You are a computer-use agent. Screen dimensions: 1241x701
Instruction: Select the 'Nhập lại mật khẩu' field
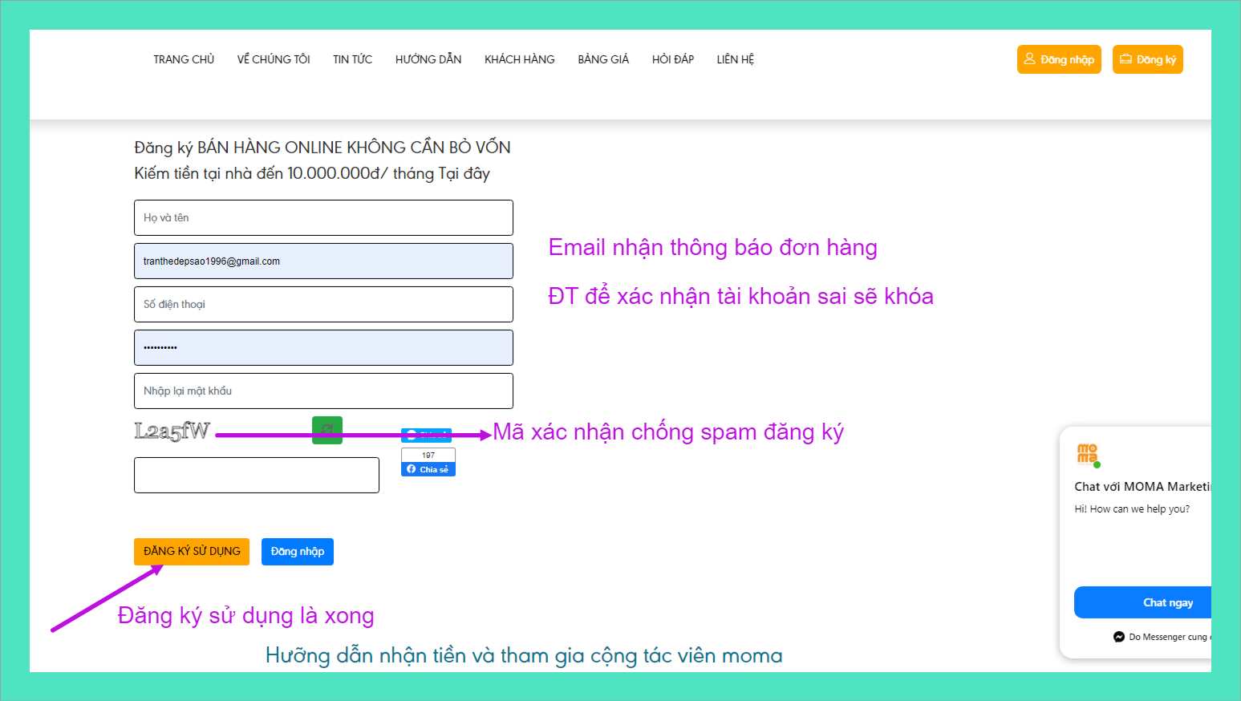click(x=323, y=391)
